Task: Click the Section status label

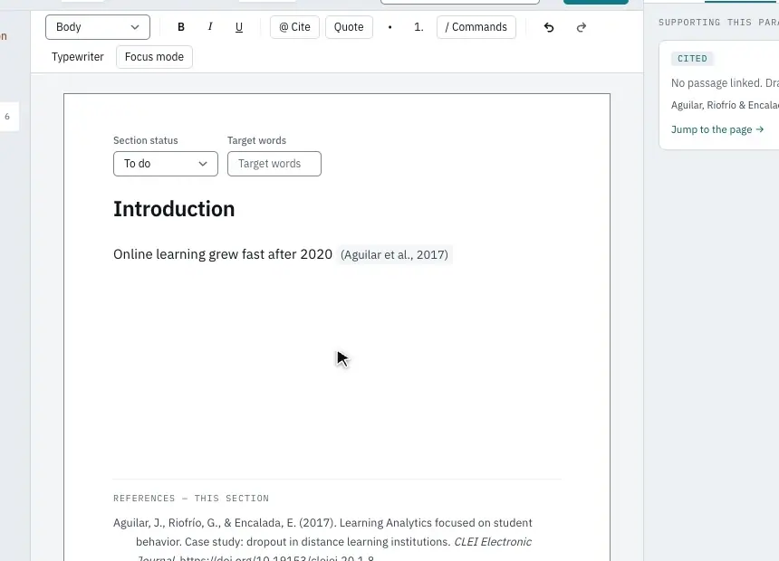Action: coord(146,140)
